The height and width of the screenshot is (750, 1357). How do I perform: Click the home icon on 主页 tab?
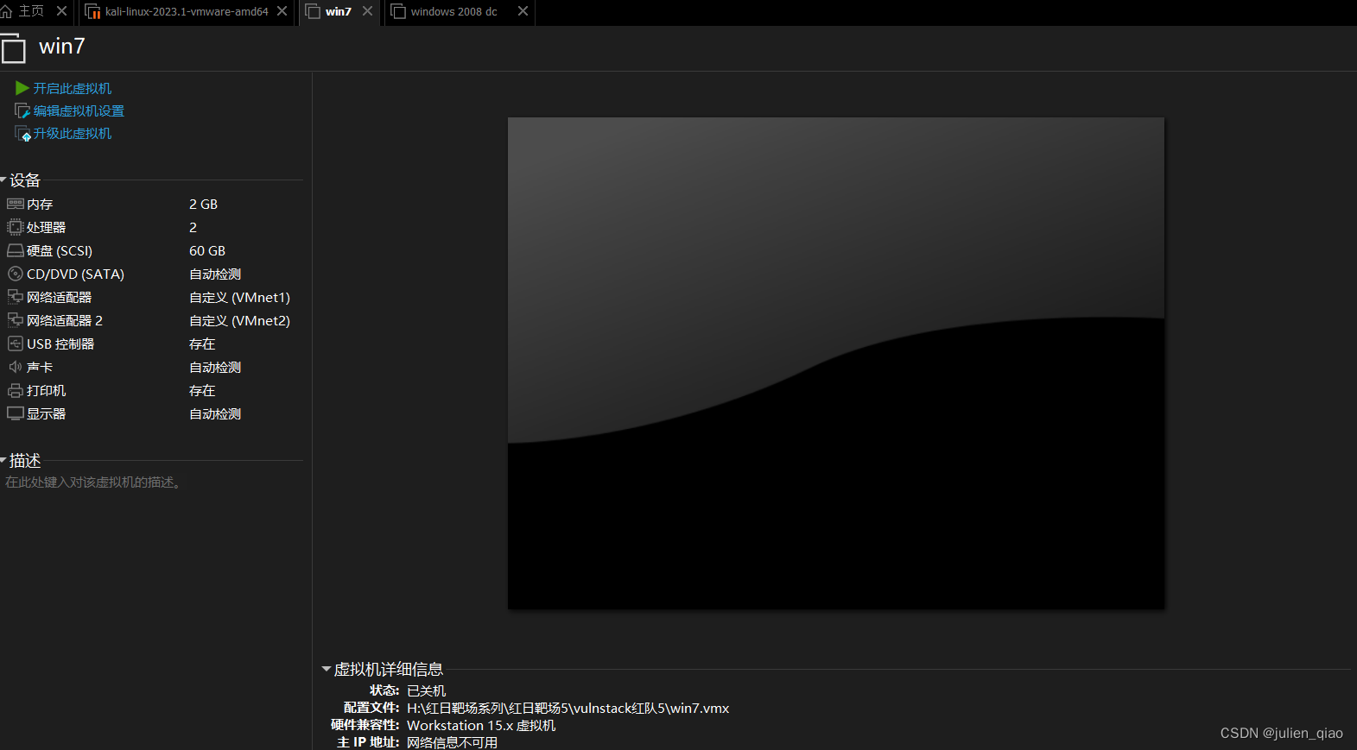point(7,11)
